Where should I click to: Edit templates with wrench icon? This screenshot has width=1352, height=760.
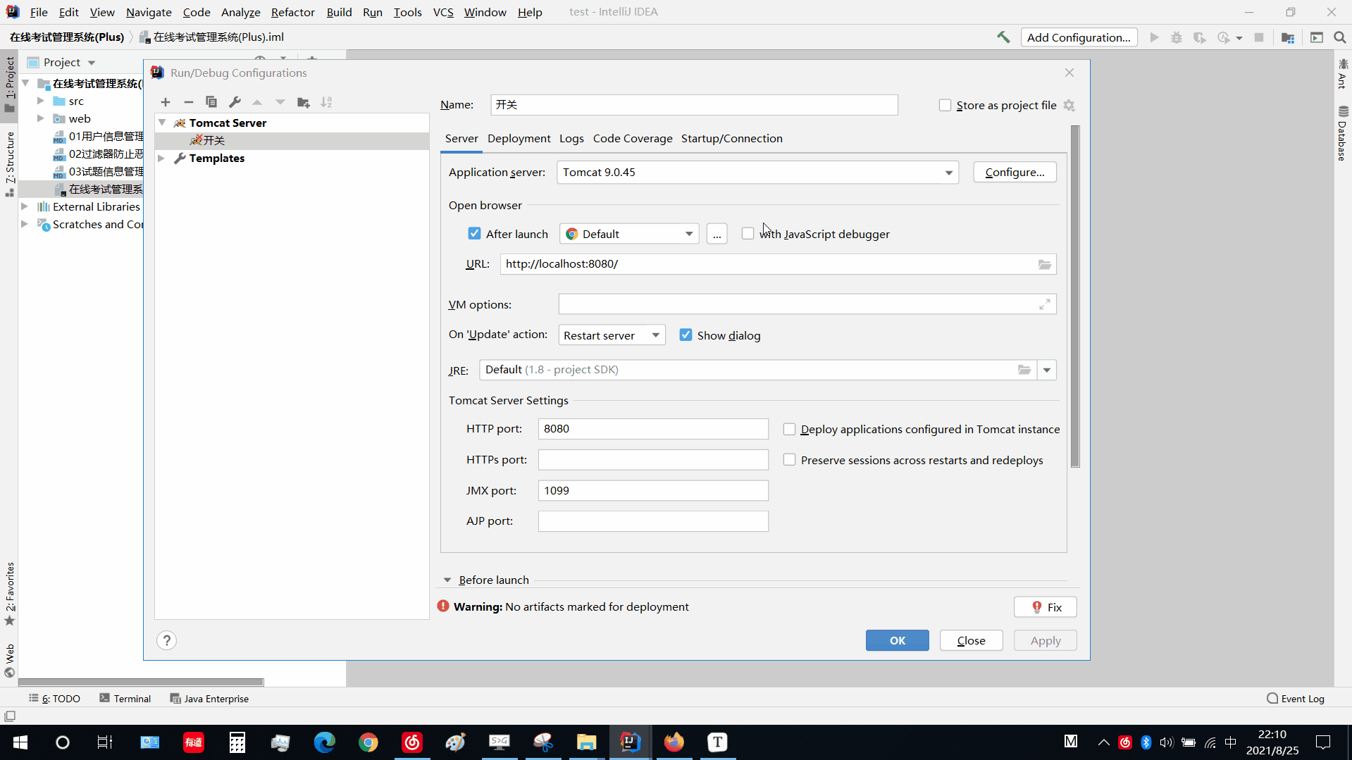[x=235, y=102]
